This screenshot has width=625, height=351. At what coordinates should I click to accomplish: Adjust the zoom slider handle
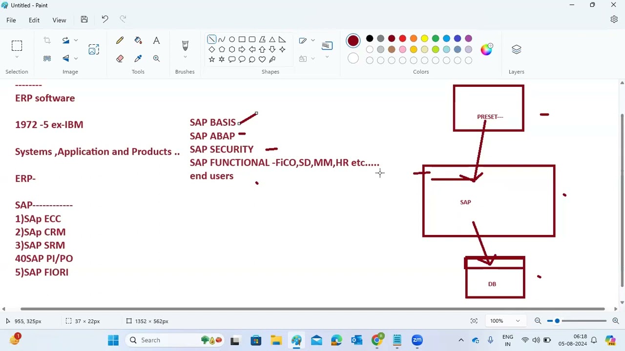tap(557, 321)
